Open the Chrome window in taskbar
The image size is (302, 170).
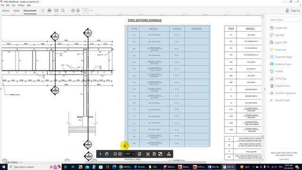[x=125, y=167]
